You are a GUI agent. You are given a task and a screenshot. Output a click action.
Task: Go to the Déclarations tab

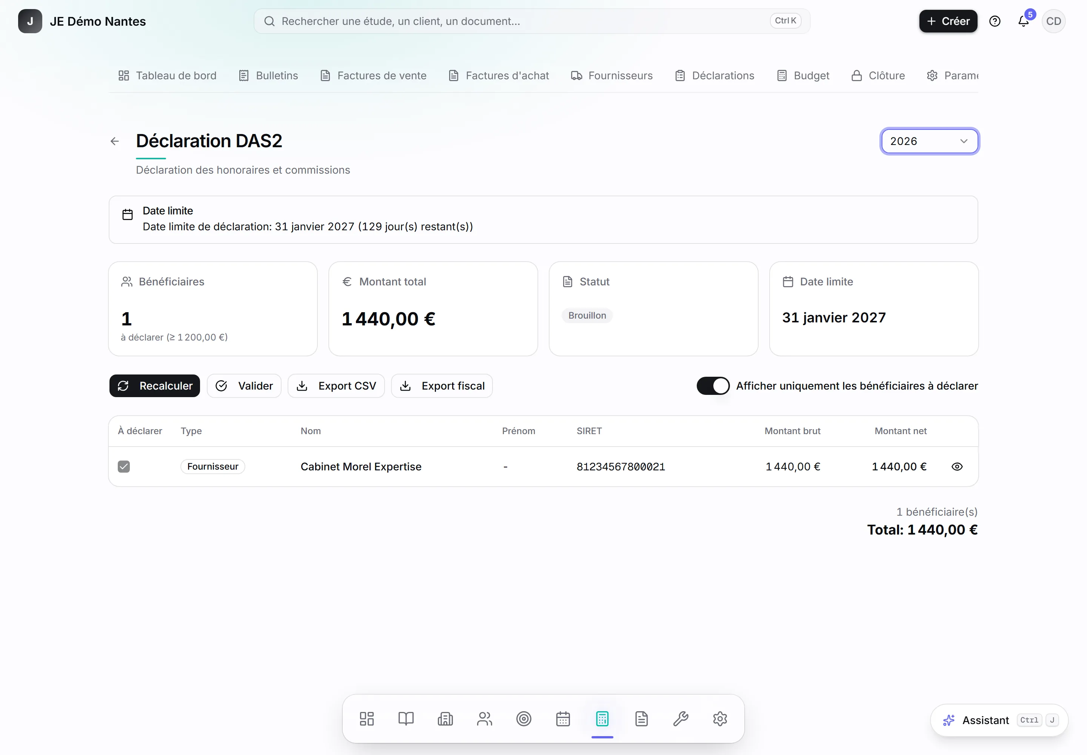[715, 76]
